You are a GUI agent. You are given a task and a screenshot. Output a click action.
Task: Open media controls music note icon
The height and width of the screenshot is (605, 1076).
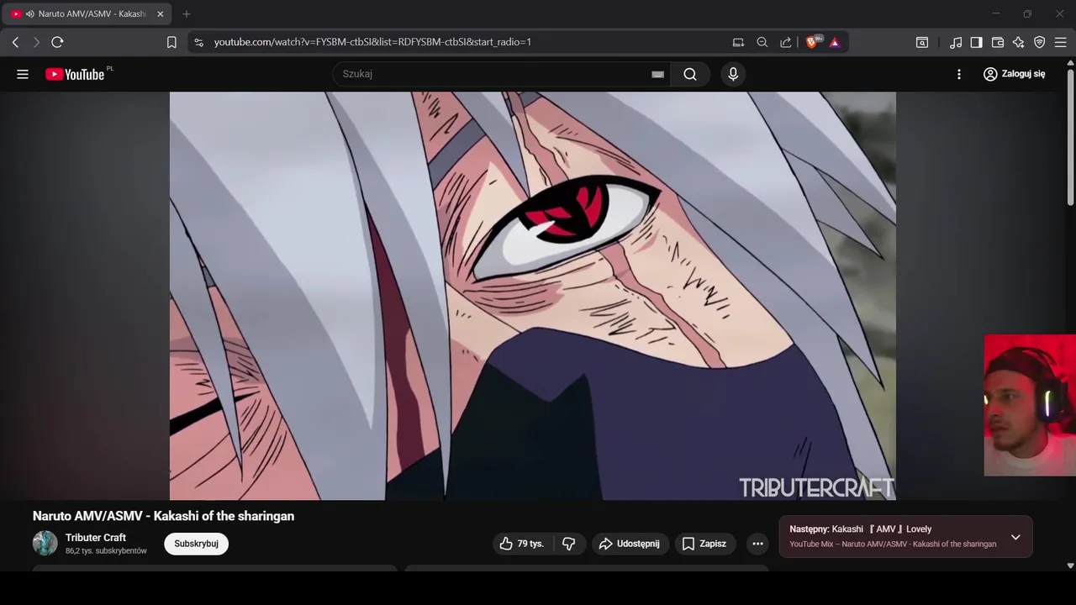[956, 42]
